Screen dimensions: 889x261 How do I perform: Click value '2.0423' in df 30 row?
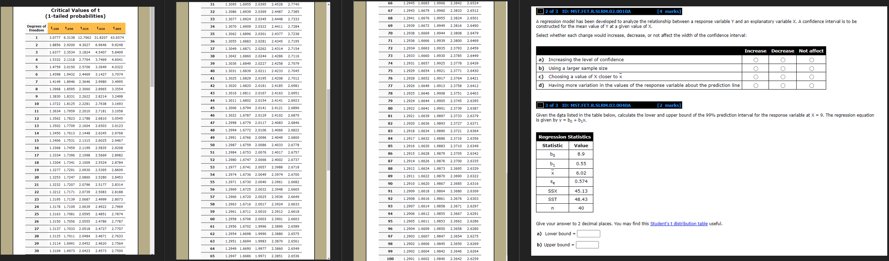[x=84, y=251]
